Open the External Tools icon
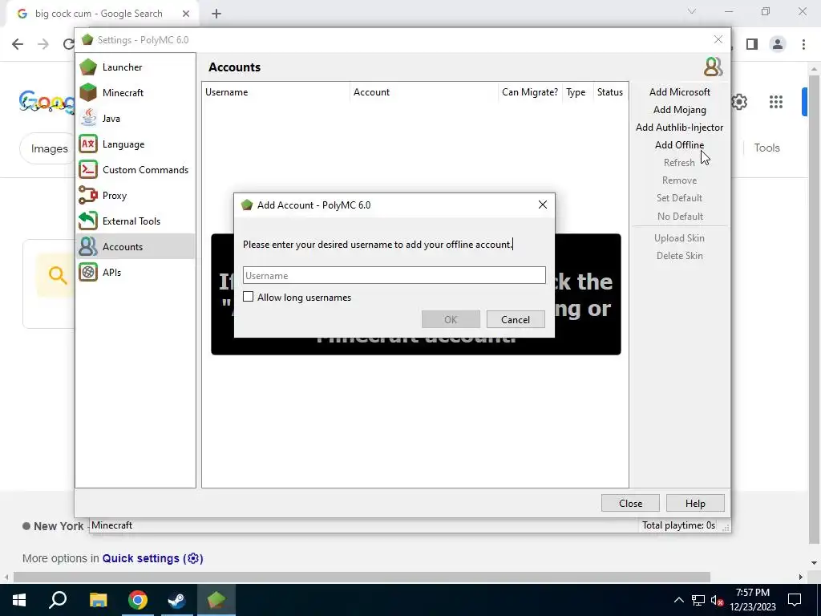This screenshot has width=821, height=616. coord(88,221)
